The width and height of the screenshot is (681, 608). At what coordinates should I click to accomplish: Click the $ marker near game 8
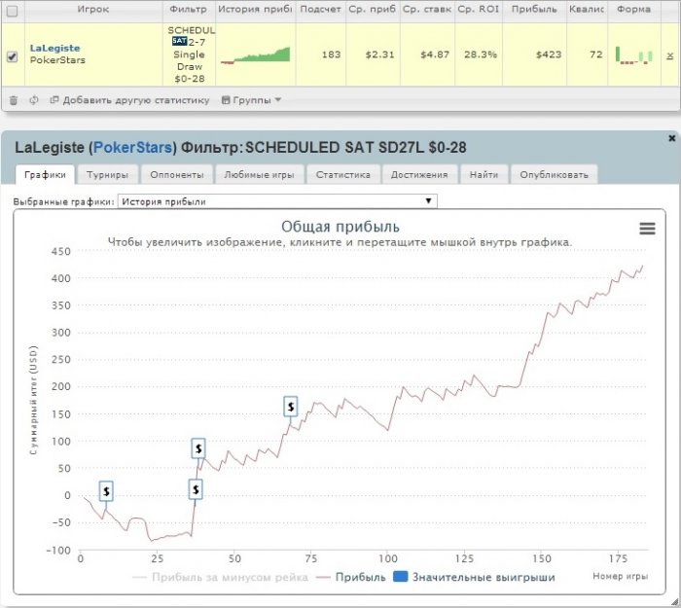pyautogui.click(x=106, y=491)
